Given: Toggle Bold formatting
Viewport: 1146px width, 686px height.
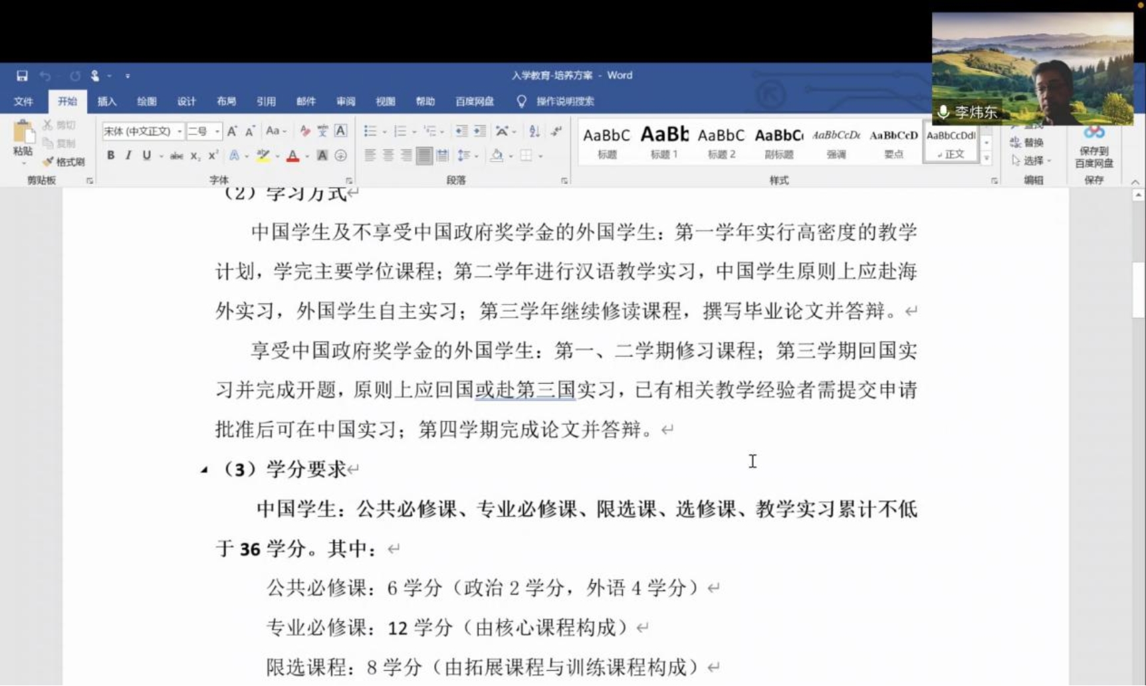Looking at the screenshot, I should coord(110,155).
